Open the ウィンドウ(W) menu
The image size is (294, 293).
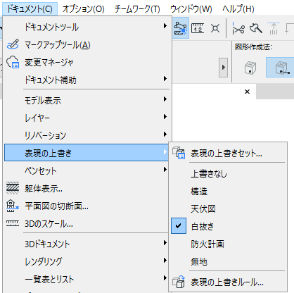tap(191, 9)
